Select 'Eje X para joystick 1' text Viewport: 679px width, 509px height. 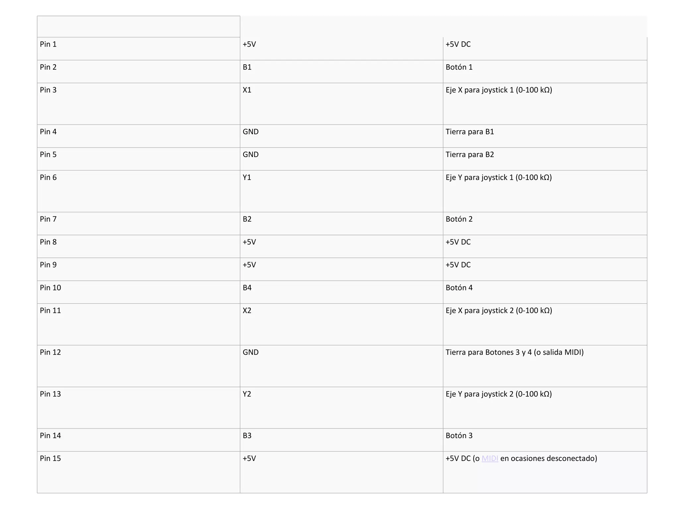coord(498,90)
